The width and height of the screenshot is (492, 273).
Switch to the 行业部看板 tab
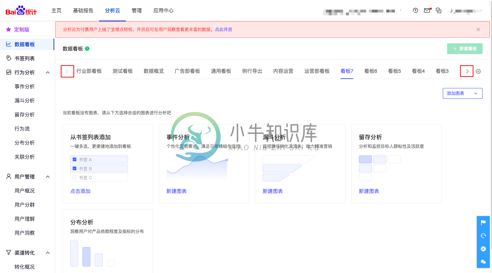click(x=89, y=71)
